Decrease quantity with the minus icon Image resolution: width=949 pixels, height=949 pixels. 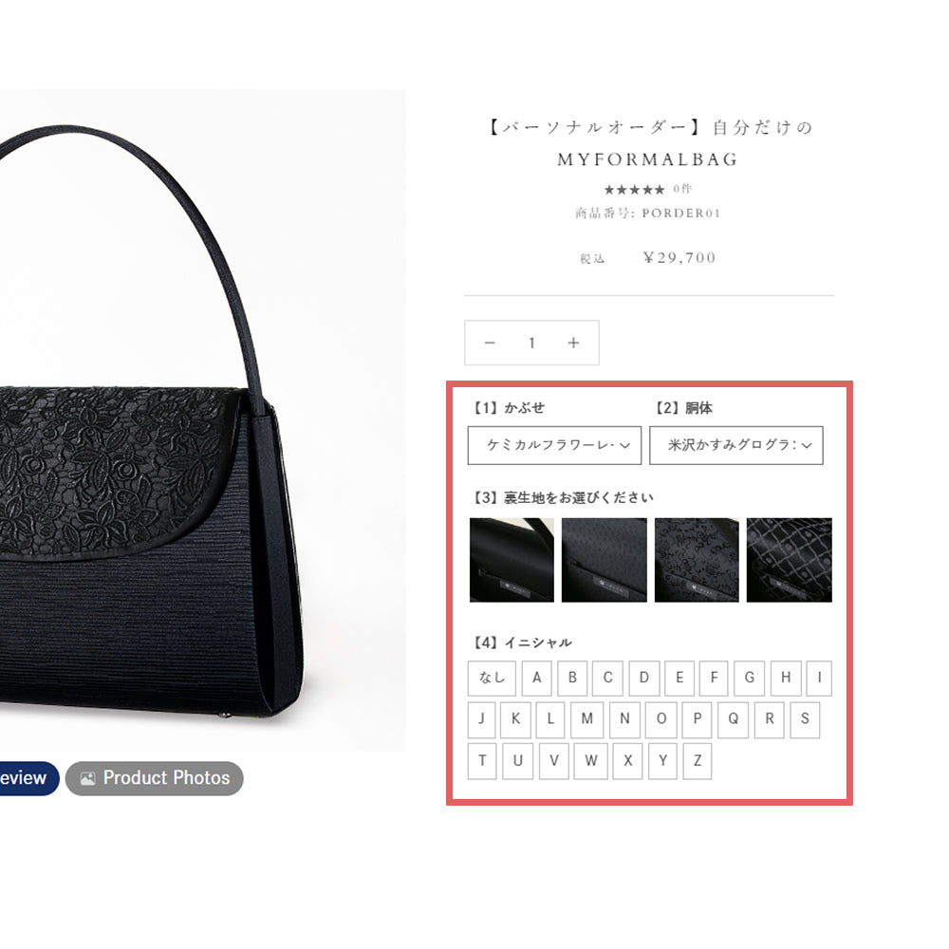[490, 344]
